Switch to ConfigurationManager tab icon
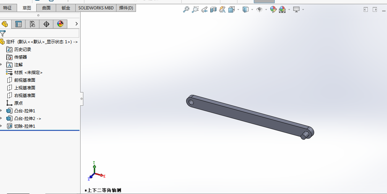Viewport: 387px width, 194px height. coord(32,24)
